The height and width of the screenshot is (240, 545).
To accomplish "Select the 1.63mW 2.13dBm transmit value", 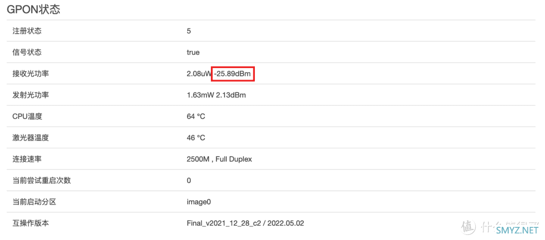I will [216, 95].
